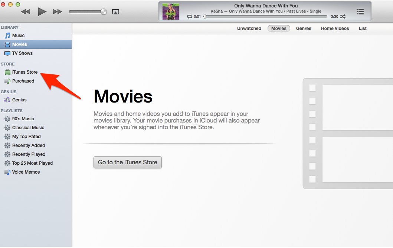
Task: Click the Music note icon
Action: [7, 36]
